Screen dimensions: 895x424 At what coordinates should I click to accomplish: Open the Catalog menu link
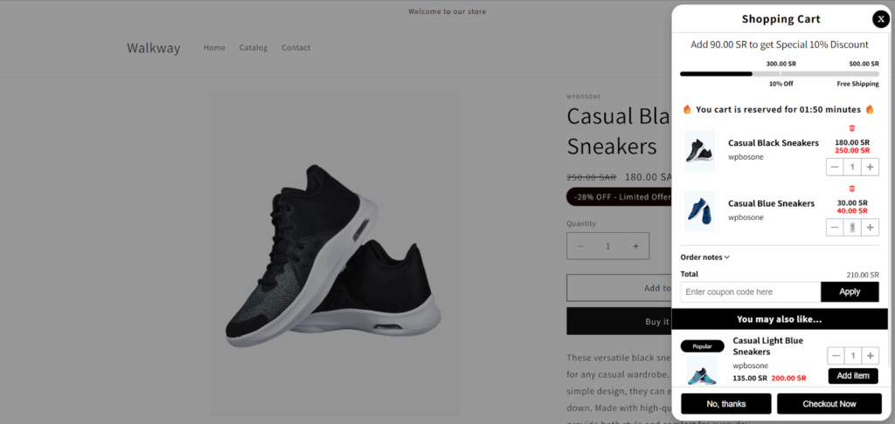[x=253, y=48]
